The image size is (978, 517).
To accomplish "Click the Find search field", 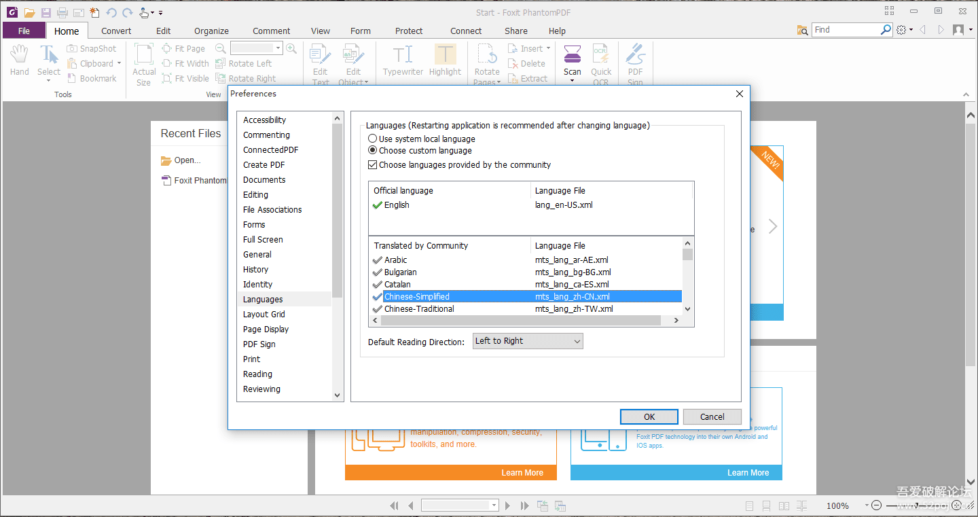I will coord(846,30).
